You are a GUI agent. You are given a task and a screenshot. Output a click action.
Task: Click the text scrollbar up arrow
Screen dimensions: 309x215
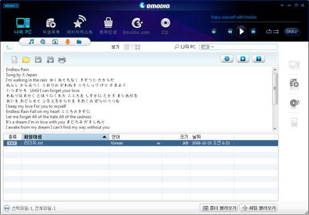(x=275, y=70)
